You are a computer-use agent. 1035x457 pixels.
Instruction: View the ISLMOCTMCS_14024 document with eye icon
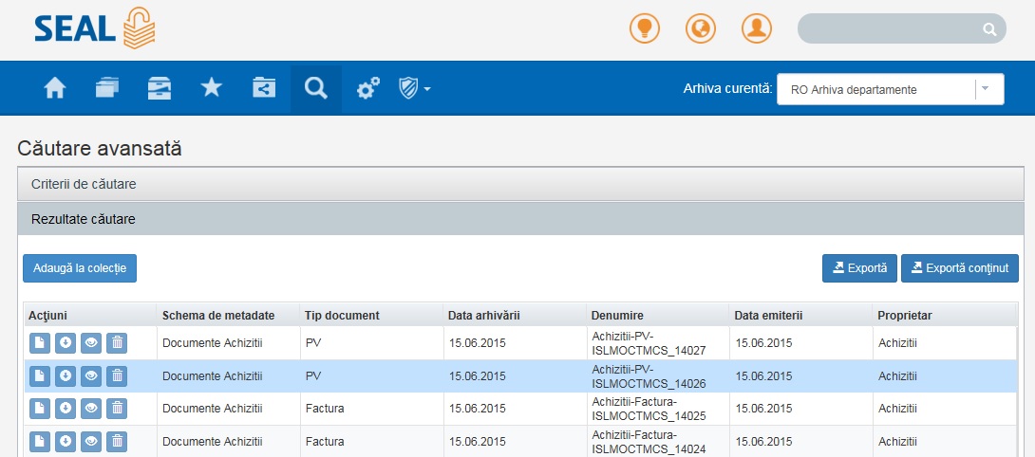91,442
